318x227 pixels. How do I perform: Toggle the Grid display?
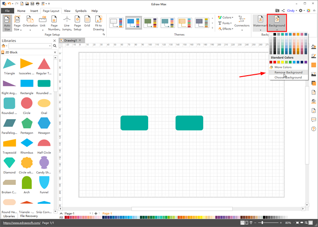(x=87, y=21)
